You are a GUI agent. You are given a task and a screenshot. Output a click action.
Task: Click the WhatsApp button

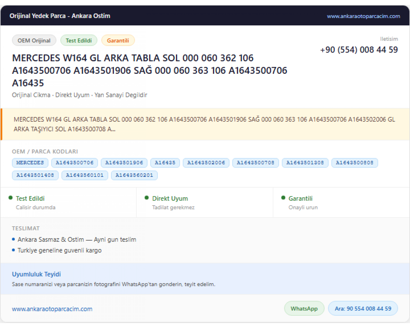click(x=304, y=308)
